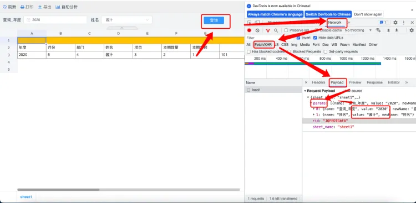The width and height of the screenshot is (416, 203).
Task: Select the All filter type
Action: 248,45
